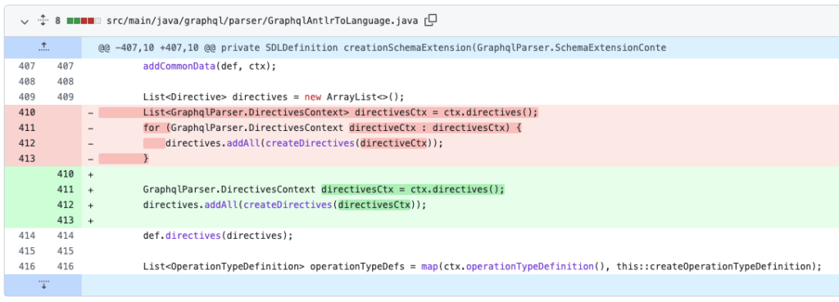Click the plus marker on added line 413

pos(90,220)
